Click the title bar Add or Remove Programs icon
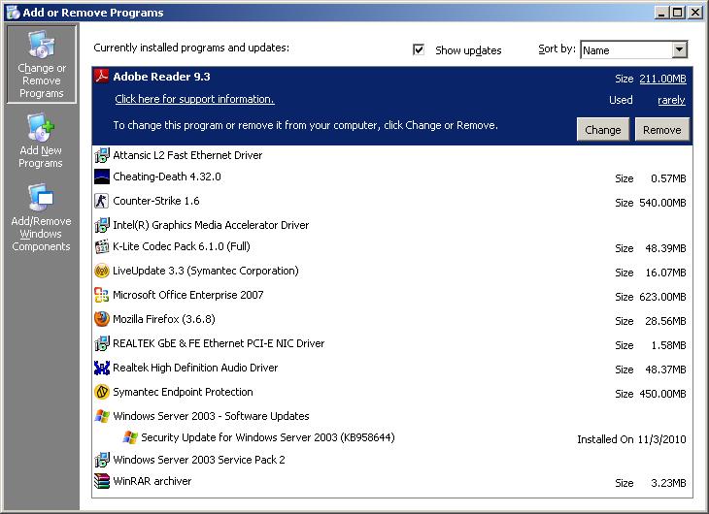The height and width of the screenshot is (514, 709). click(x=14, y=13)
